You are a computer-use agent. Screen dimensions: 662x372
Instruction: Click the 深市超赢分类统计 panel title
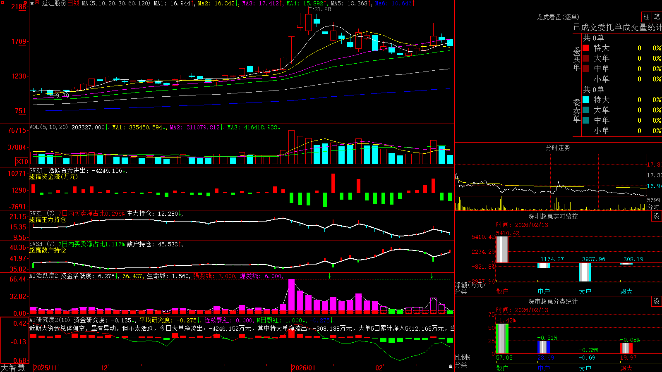(553, 301)
